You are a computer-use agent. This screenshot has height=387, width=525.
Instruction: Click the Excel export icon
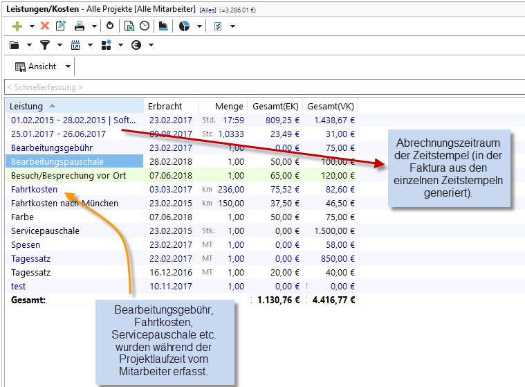point(129,26)
